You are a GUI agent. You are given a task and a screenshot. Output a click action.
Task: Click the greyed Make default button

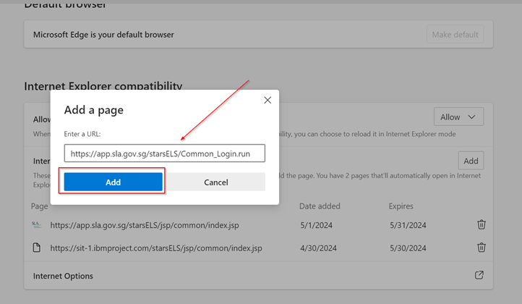click(x=455, y=34)
